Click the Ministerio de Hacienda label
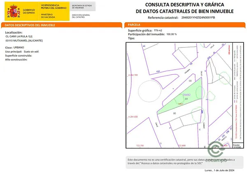 (48, 15)
